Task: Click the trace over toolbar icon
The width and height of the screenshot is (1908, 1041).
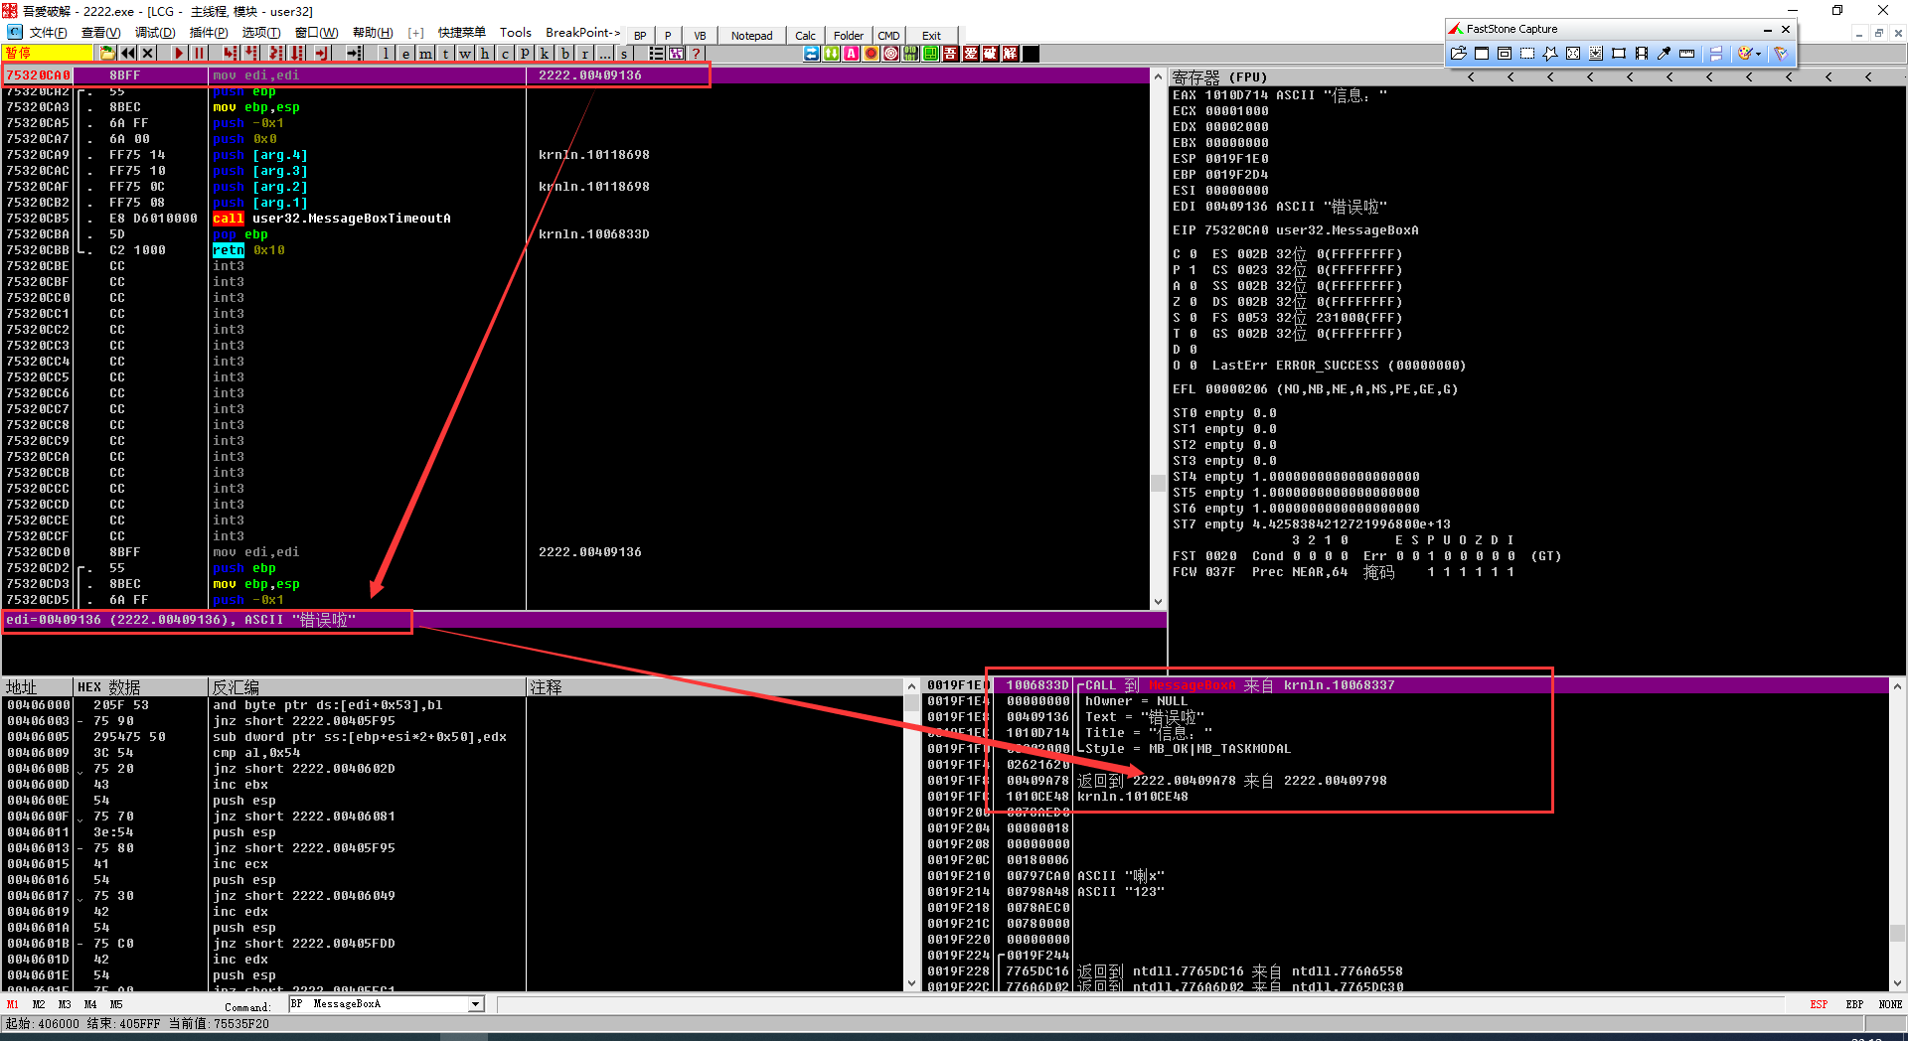Action: coord(297,53)
